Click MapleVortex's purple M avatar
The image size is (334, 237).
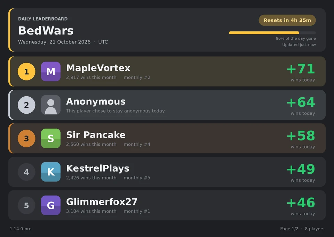pos(51,71)
